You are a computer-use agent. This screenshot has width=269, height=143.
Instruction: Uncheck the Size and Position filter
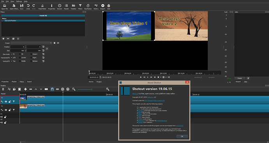3,21
